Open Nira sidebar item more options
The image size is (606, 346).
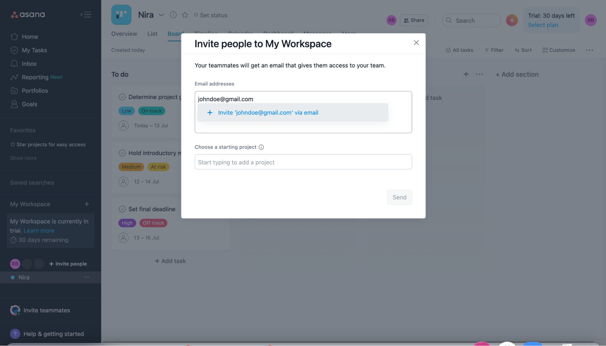point(87,277)
